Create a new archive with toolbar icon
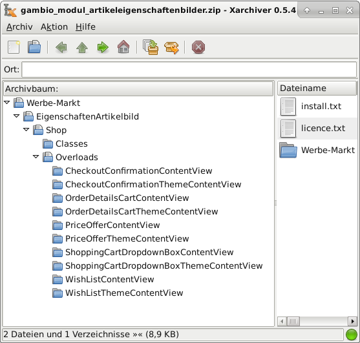This screenshot has height=343, width=360. 14,47
